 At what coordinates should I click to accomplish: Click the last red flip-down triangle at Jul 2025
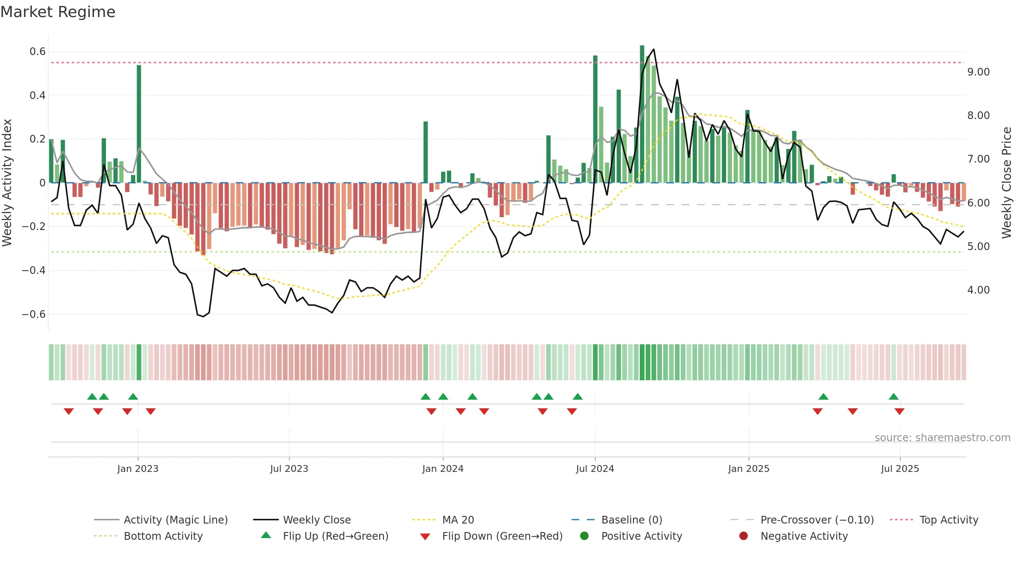[x=899, y=411]
